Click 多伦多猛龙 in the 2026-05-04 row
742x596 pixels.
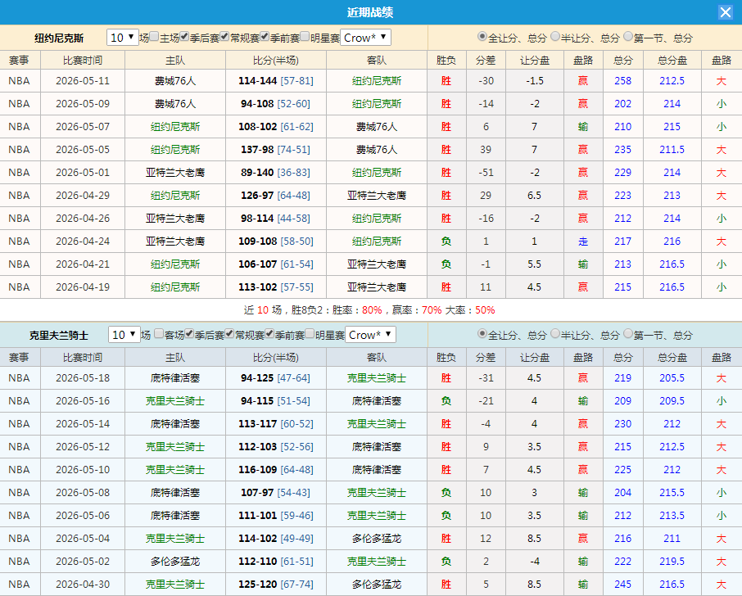coord(377,539)
